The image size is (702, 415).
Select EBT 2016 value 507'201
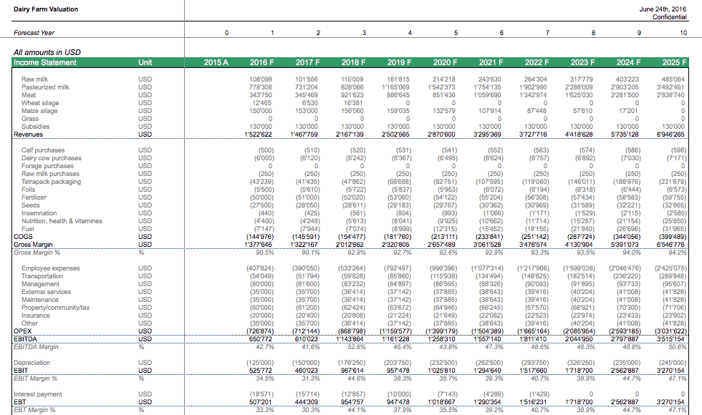click(x=261, y=402)
